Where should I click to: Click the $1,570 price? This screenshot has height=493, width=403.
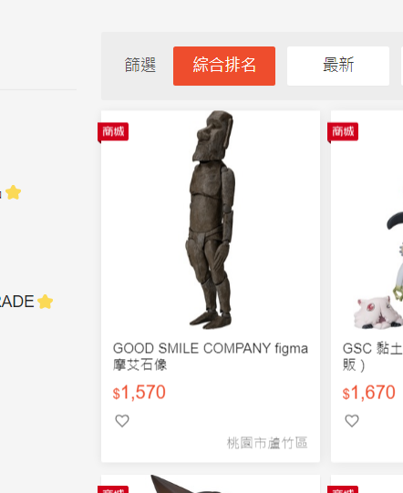139,393
